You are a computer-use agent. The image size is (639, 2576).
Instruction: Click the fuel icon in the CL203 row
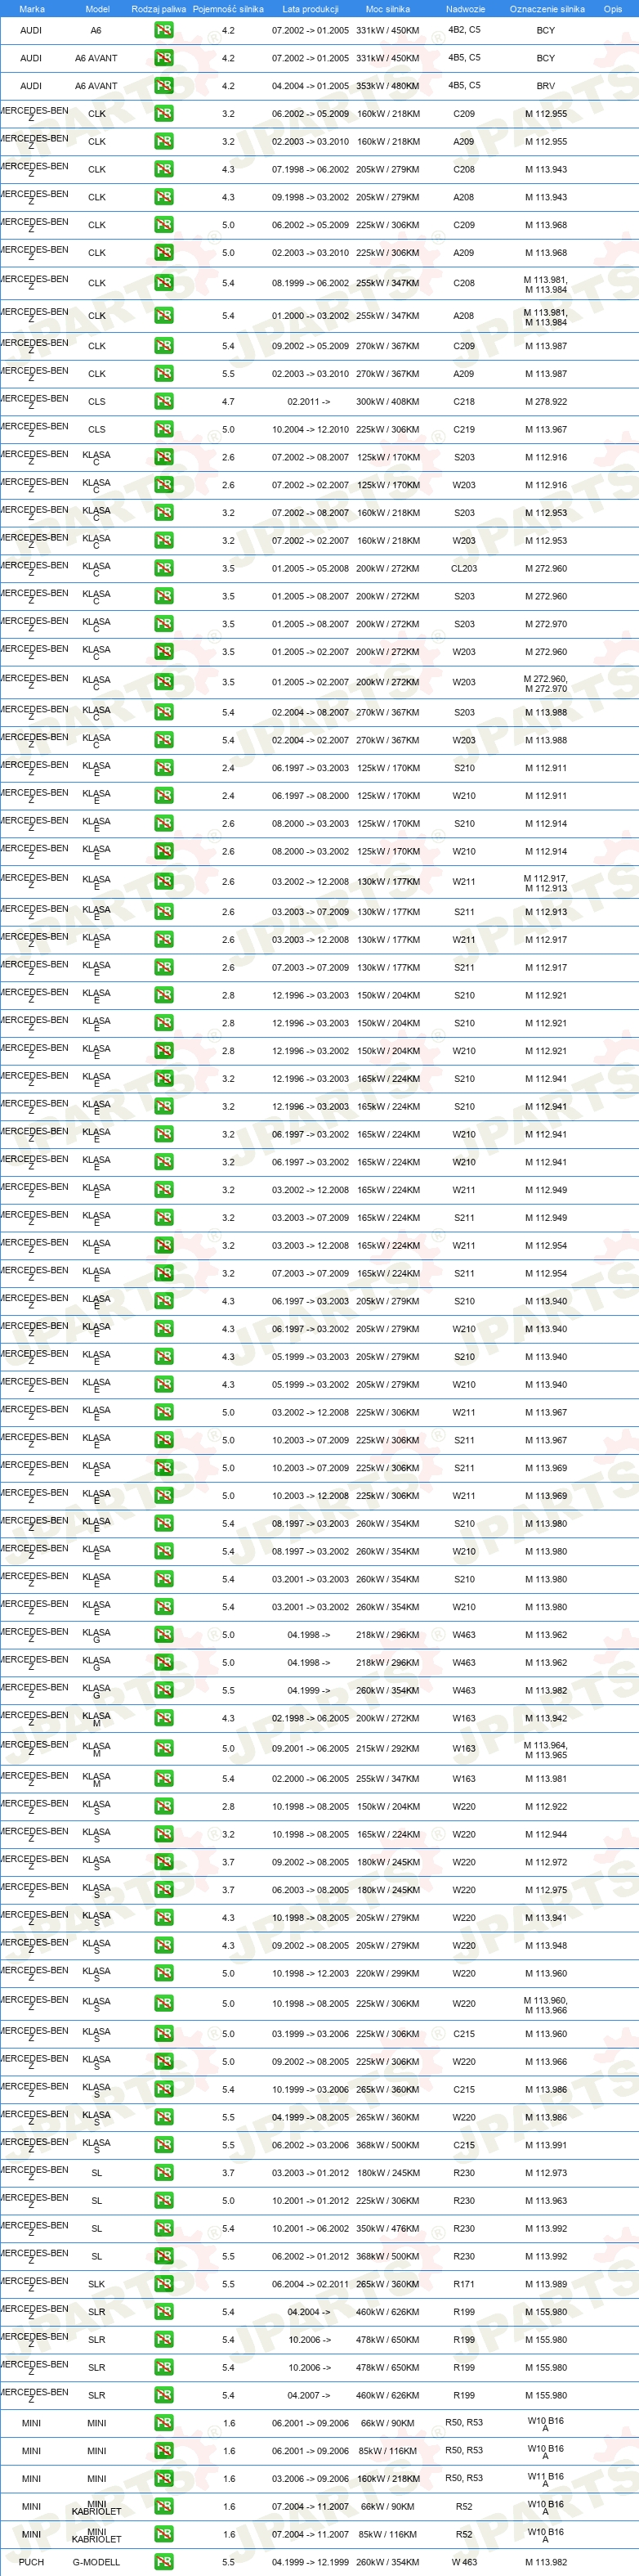point(163,569)
